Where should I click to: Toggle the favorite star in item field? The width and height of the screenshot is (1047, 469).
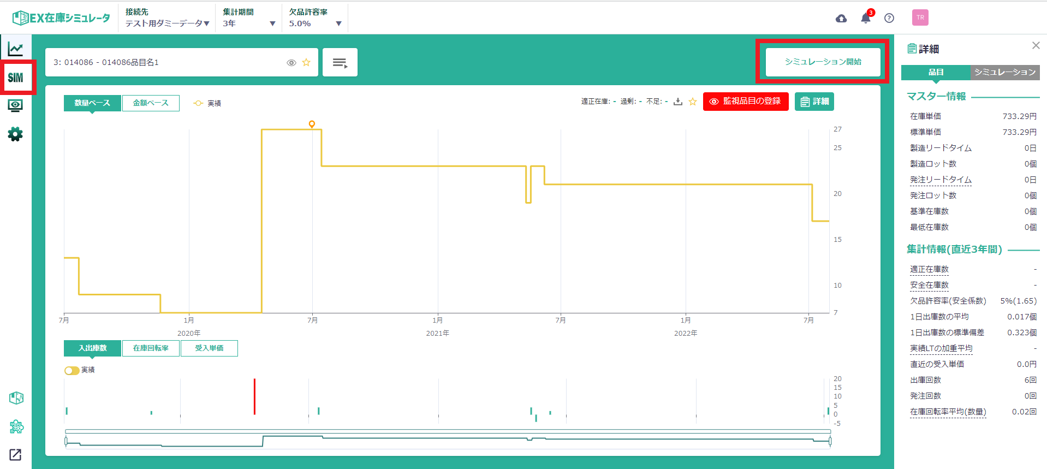[306, 62]
